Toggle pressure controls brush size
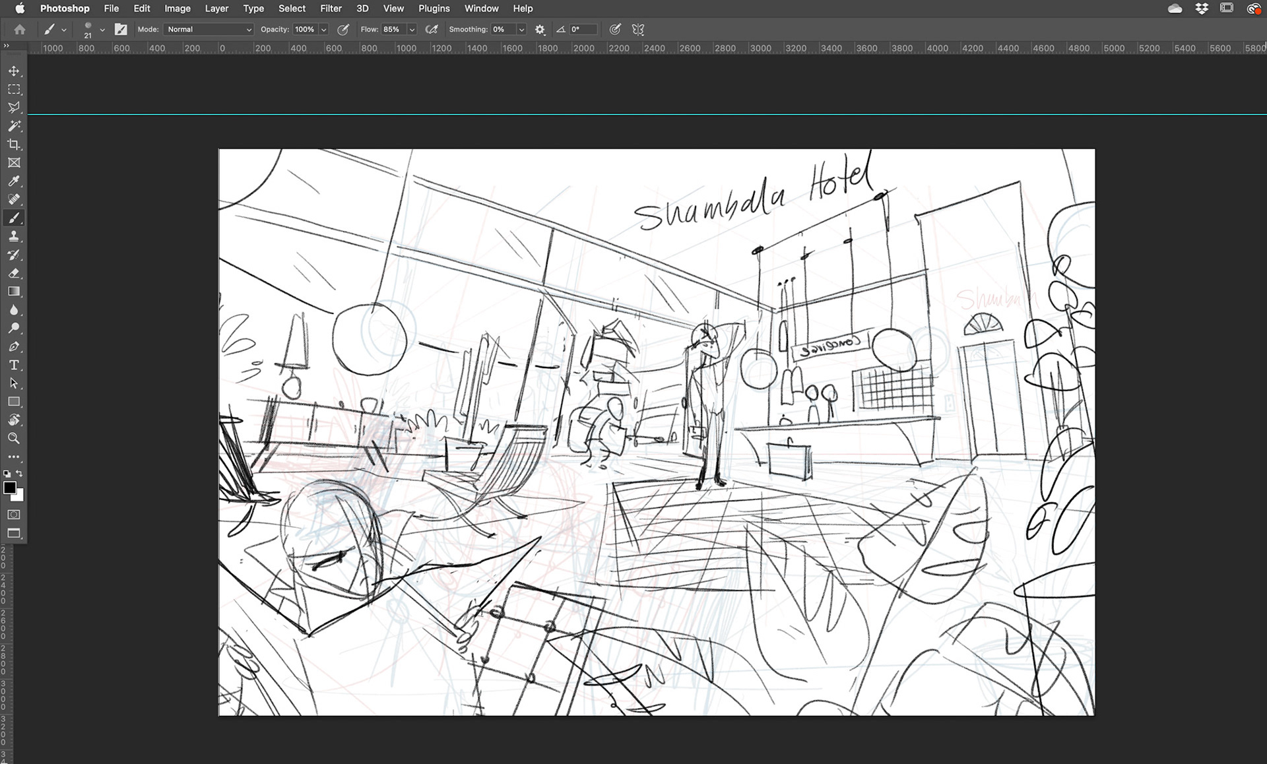This screenshot has width=1267, height=764. [615, 29]
